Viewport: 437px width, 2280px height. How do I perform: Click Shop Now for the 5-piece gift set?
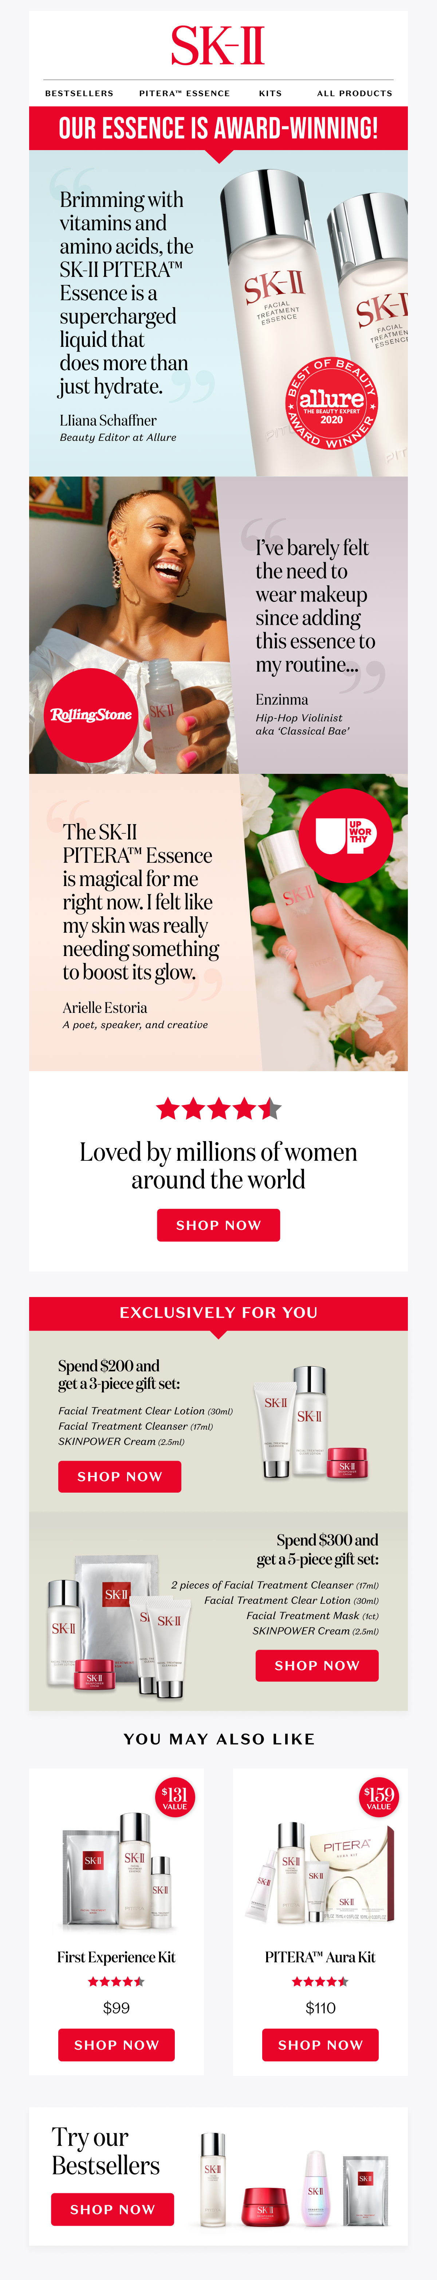(x=317, y=1666)
